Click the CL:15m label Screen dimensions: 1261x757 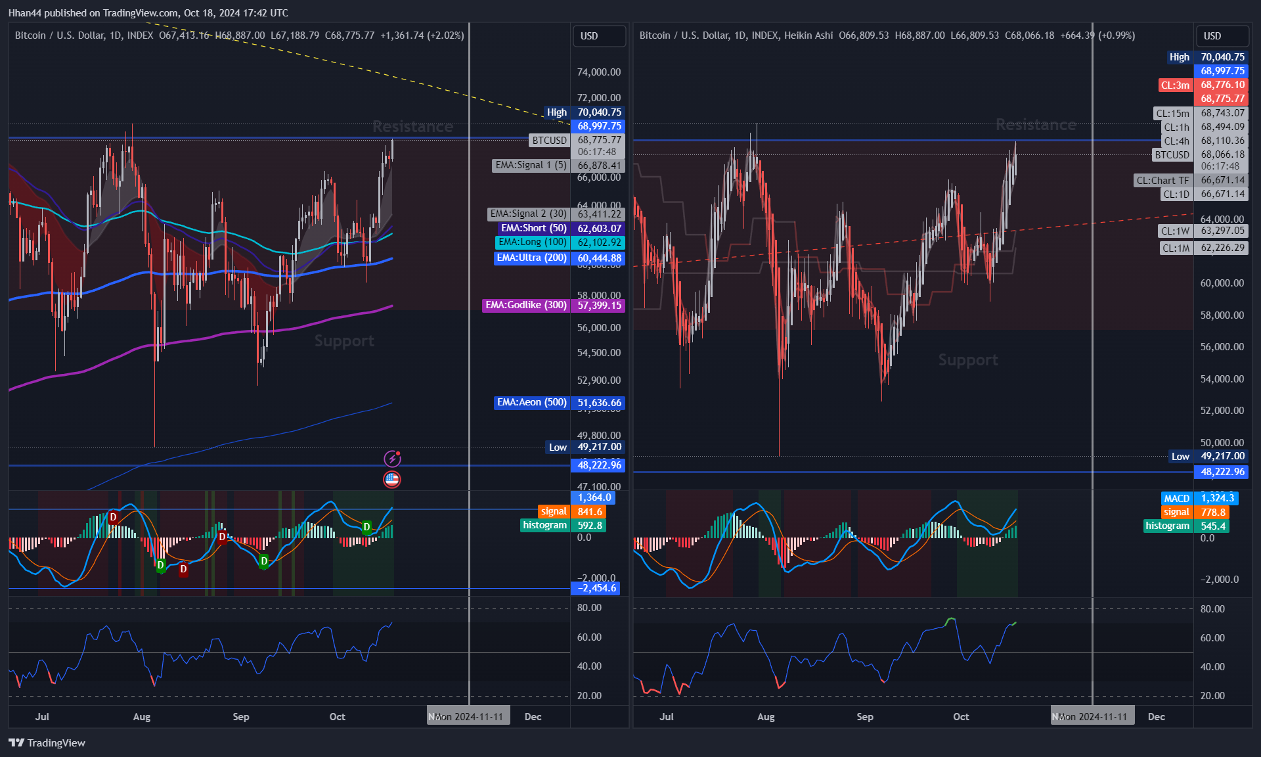tap(1201, 114)
